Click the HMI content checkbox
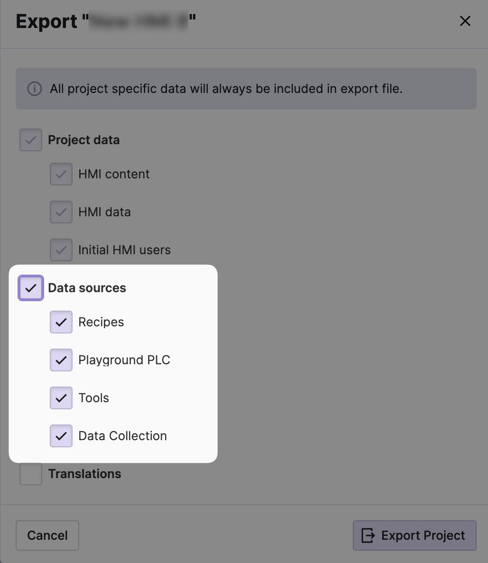Screen dimensions: 488x563 coord(61,174)
